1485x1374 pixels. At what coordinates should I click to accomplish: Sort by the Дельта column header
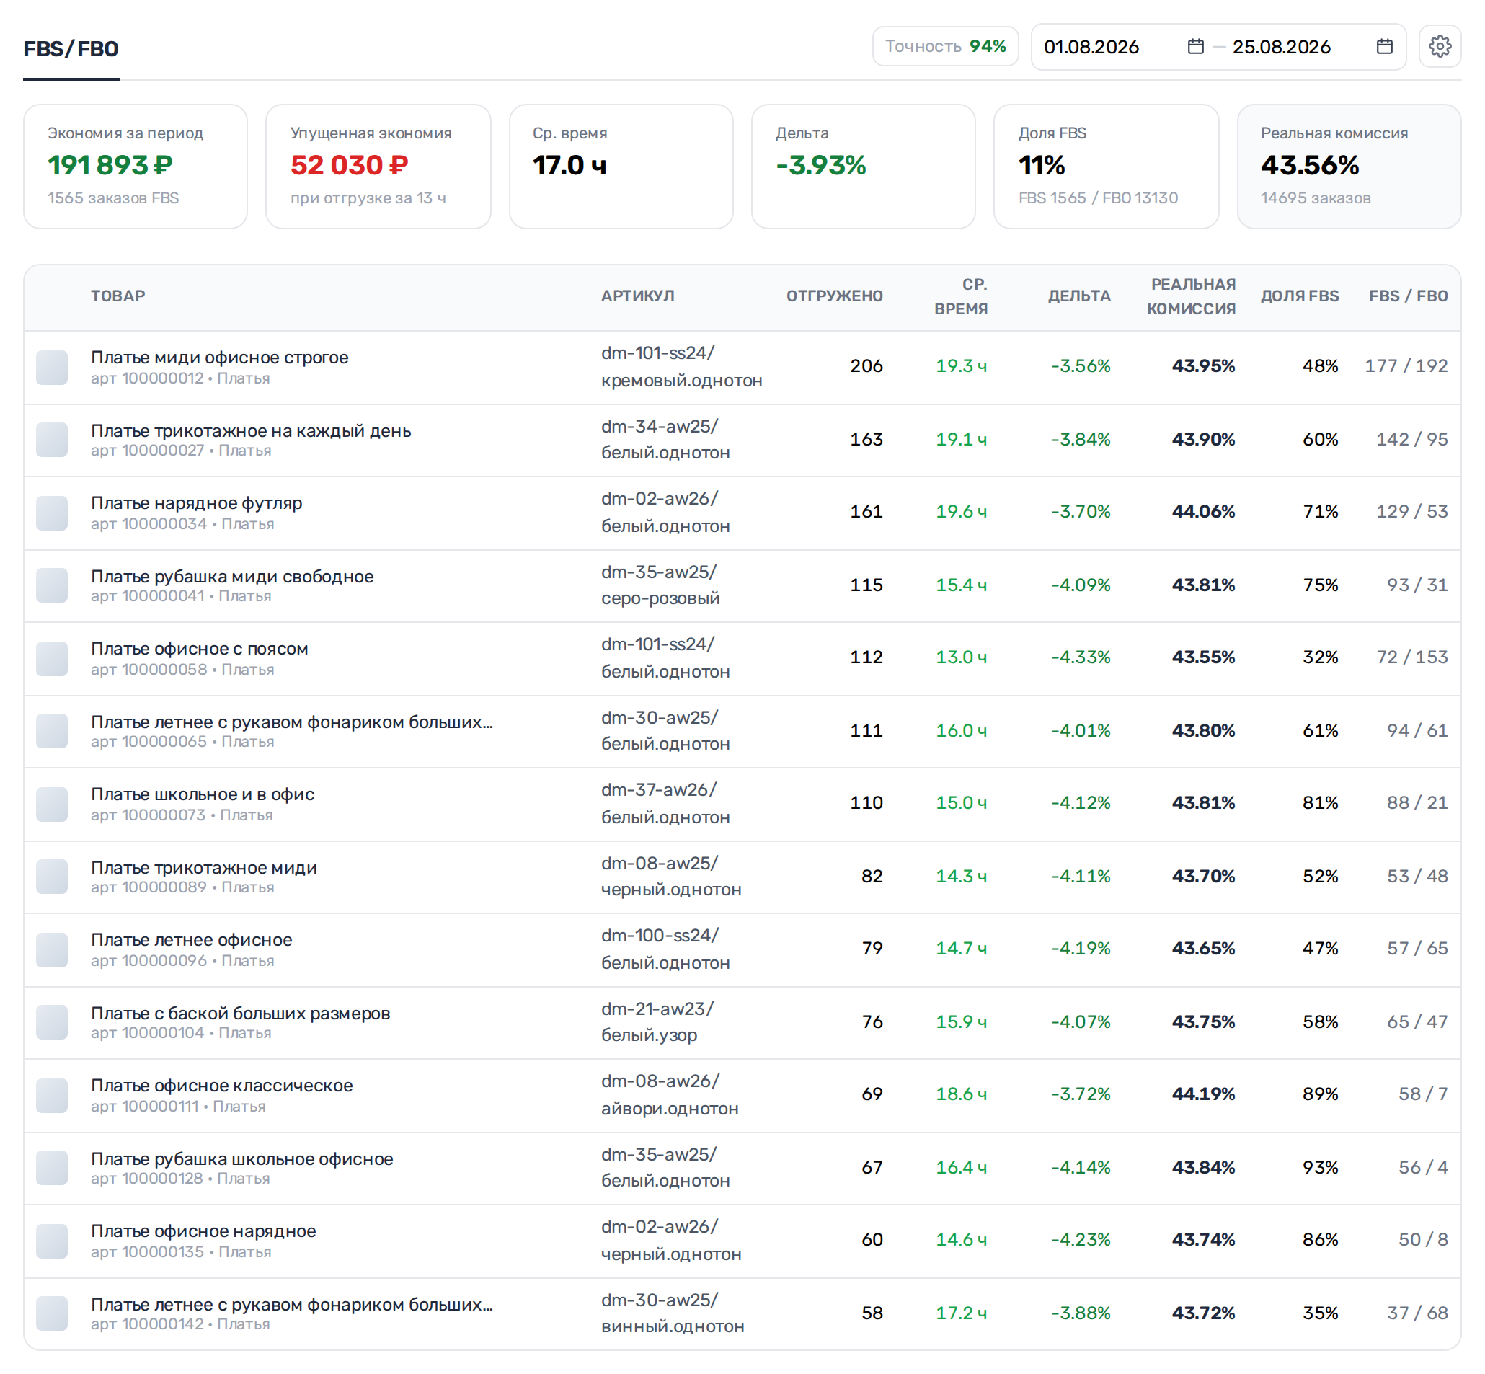point(1078,296)
